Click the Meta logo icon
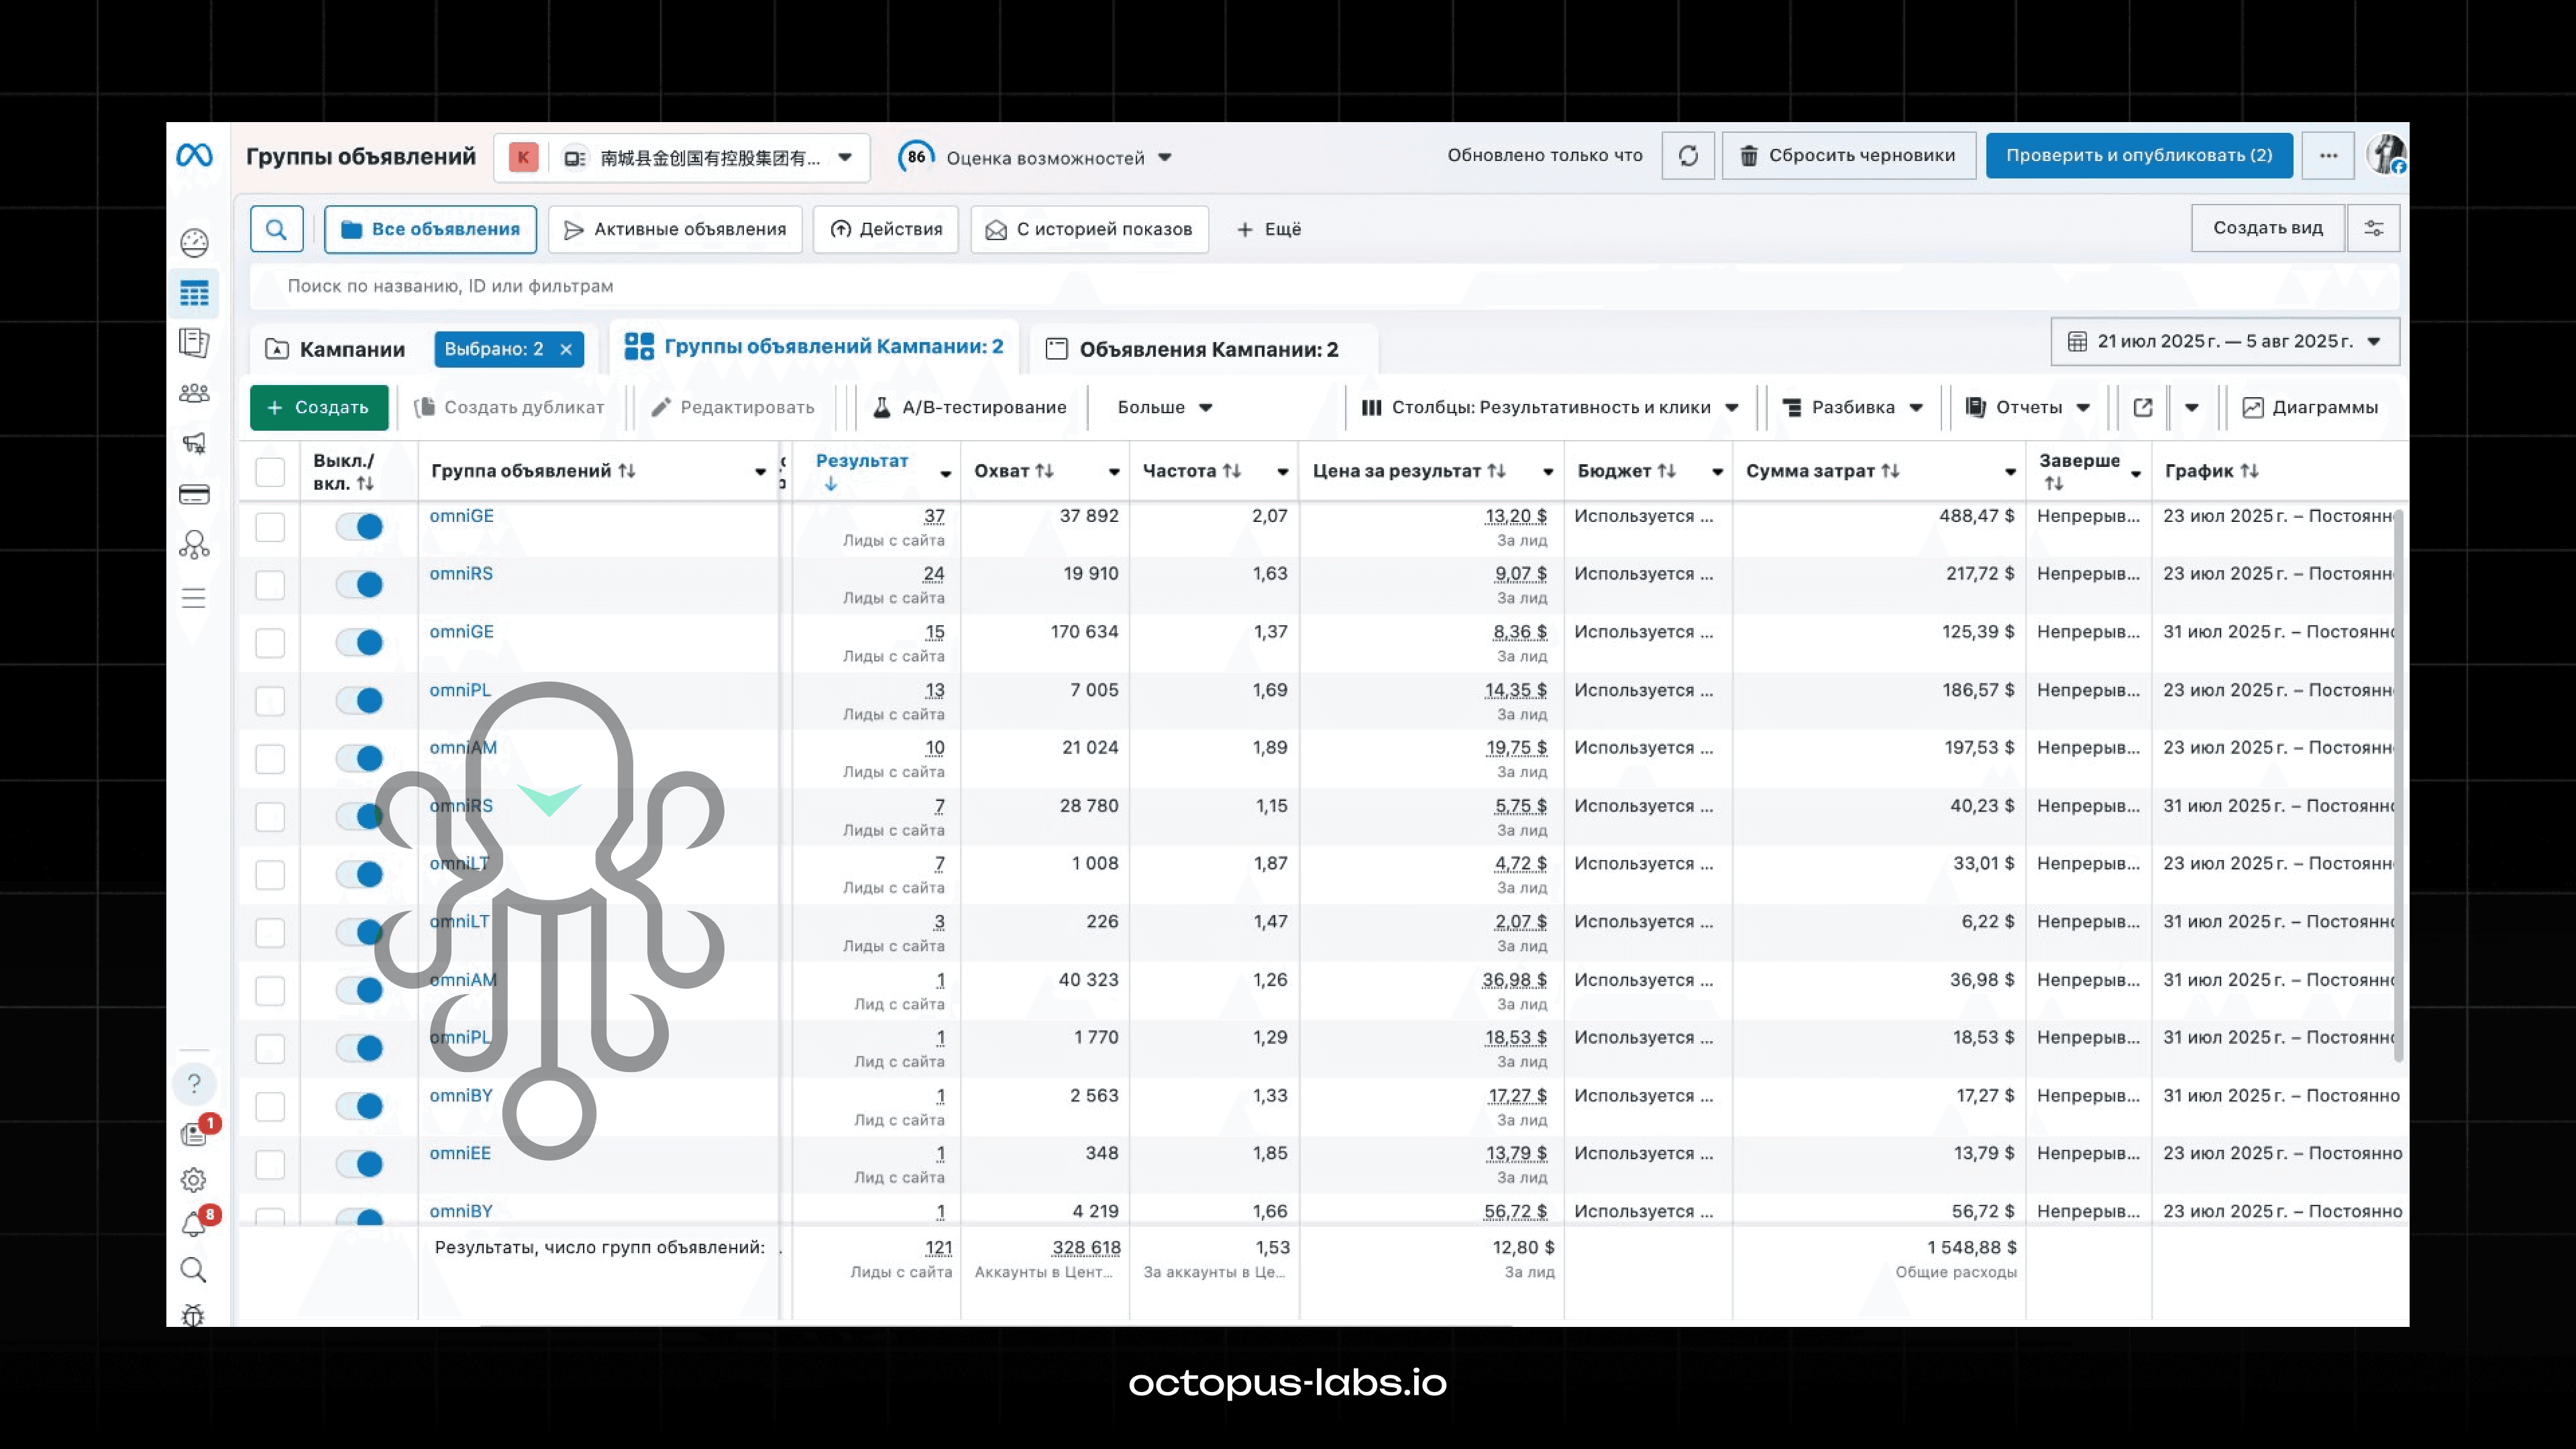The image size is (2576, 1449). (194, 155)
